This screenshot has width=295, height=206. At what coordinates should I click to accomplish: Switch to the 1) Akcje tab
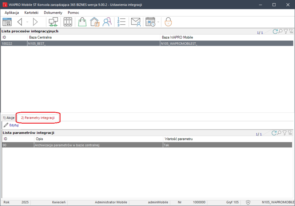click(x=9, y=118)
